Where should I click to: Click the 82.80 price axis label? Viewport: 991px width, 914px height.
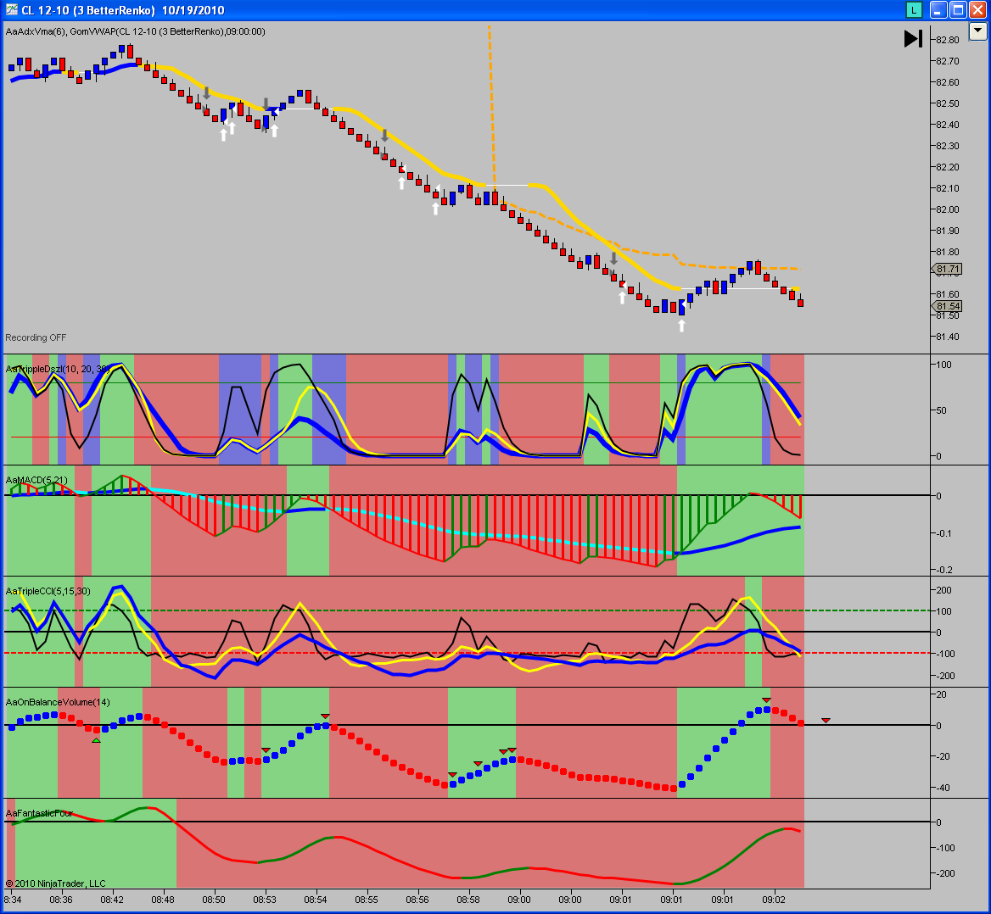(x=948, y=40)
